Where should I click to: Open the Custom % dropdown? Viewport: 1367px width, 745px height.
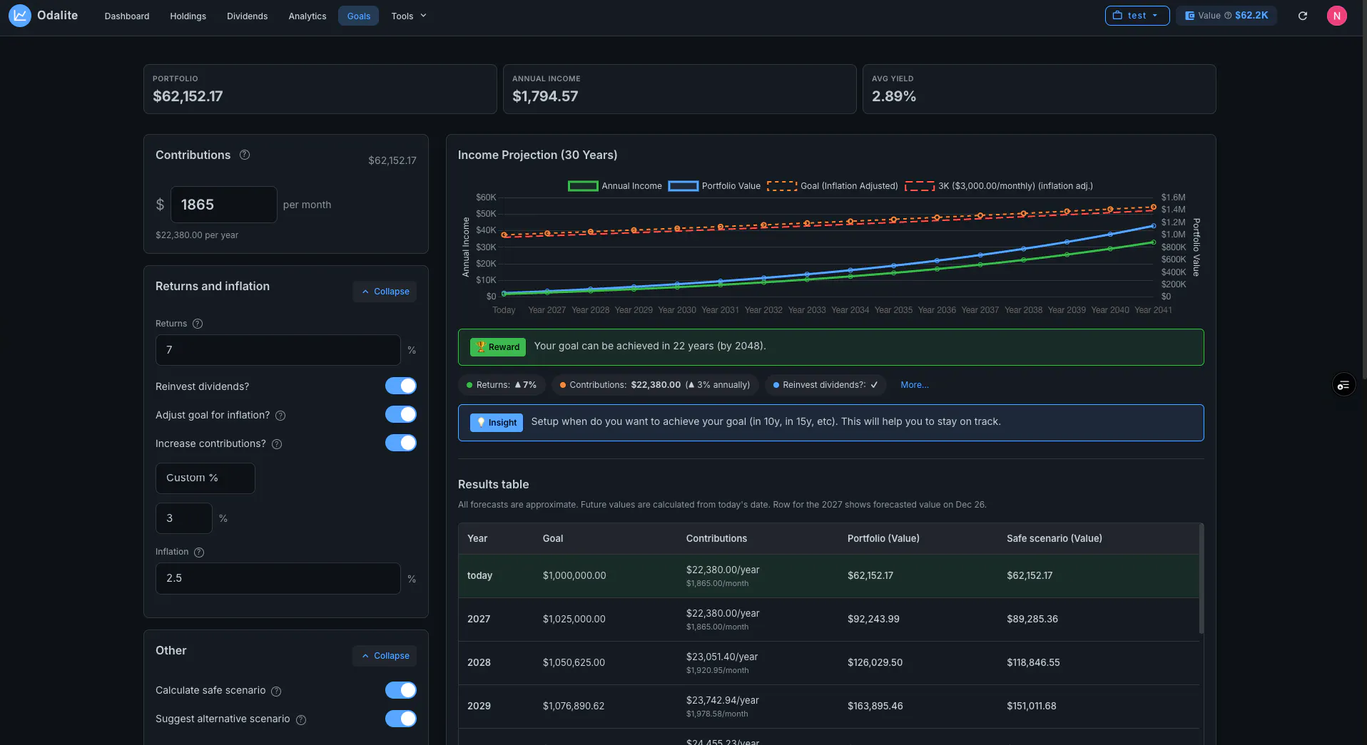[205, 478]
